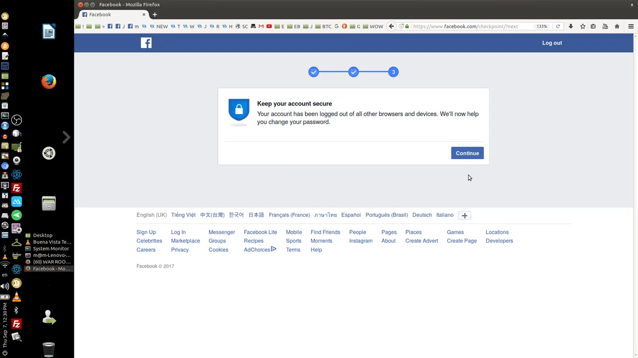Switch language to Français (France)
Viewport: 638px width, 358px height.
click(289, 215)
